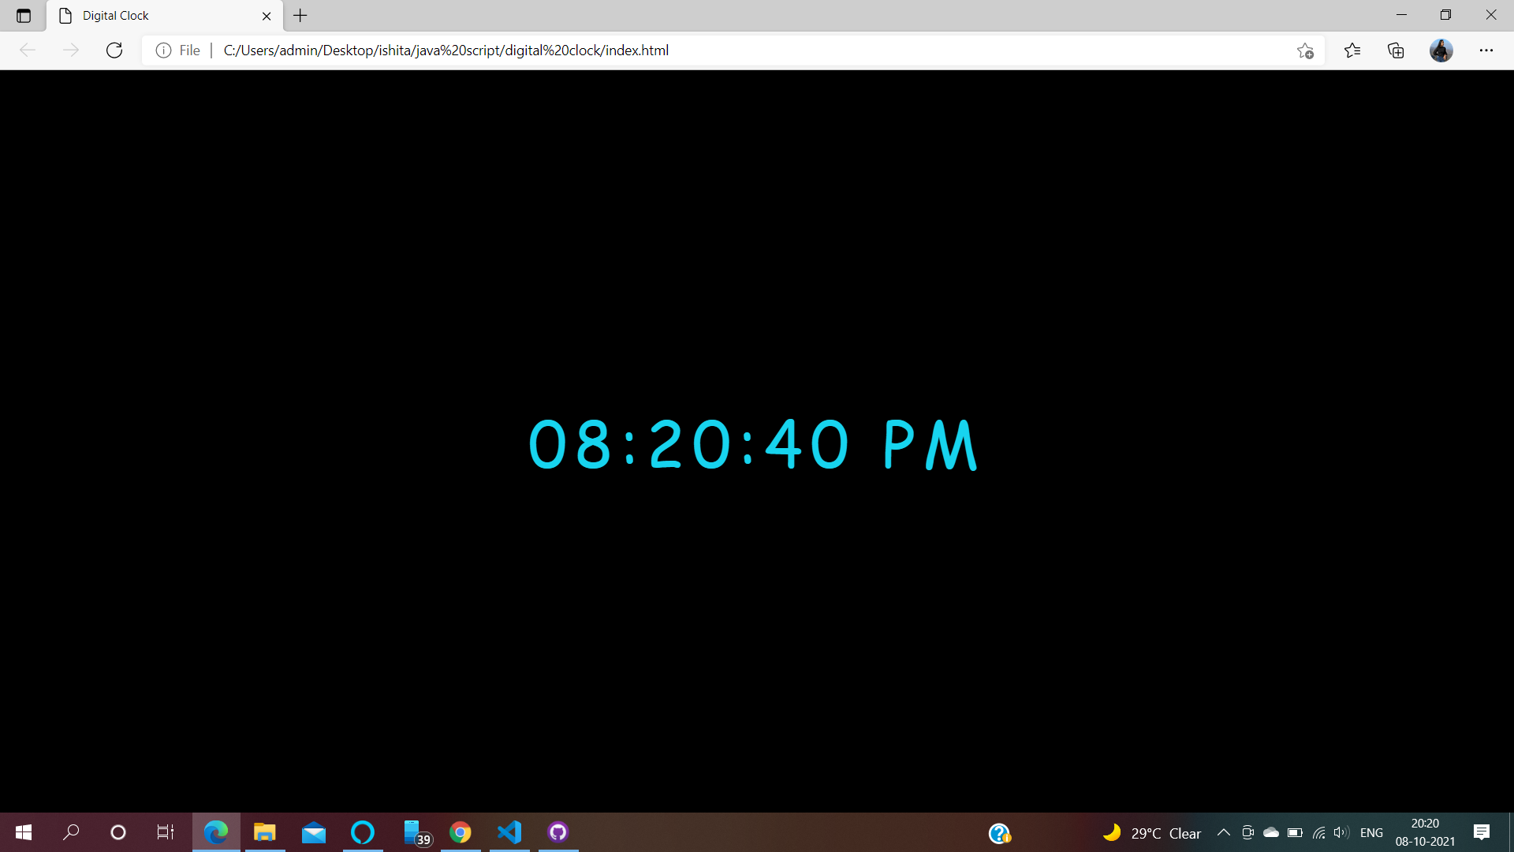Toggle Task View on the taskbar
This screenshot has height=852, width=1514.
point(164,832)
